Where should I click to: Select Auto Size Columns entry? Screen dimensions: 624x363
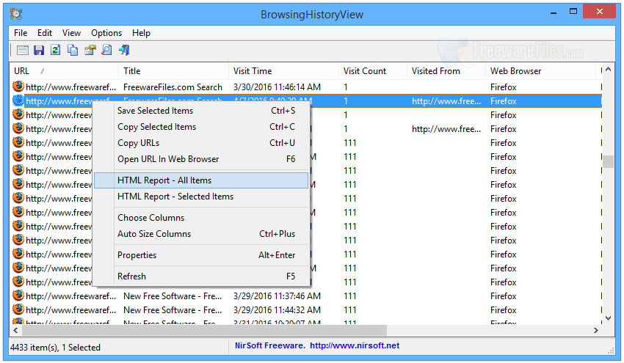coord(201,234)
